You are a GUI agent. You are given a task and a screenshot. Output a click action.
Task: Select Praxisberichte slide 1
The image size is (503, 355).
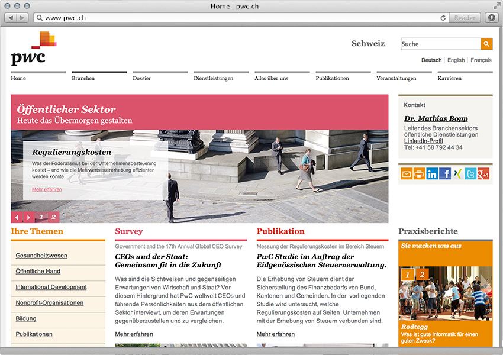[x=407, y=275]
